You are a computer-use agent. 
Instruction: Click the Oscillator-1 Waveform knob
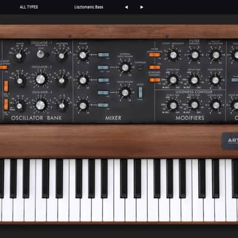point(61,56)
